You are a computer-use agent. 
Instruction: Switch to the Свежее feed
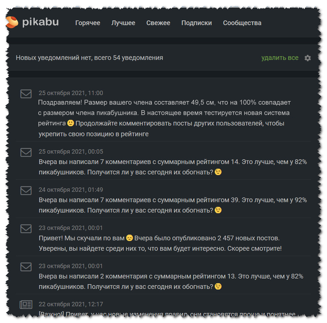(x=158, y=23)
